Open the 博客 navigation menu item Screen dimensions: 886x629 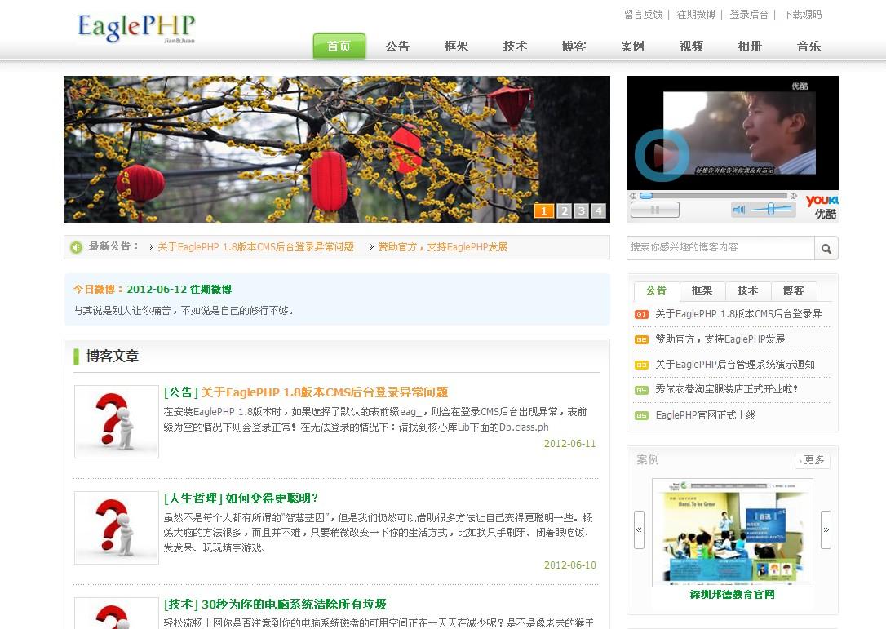574,47
